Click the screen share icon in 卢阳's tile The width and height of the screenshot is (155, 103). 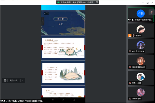129,20
